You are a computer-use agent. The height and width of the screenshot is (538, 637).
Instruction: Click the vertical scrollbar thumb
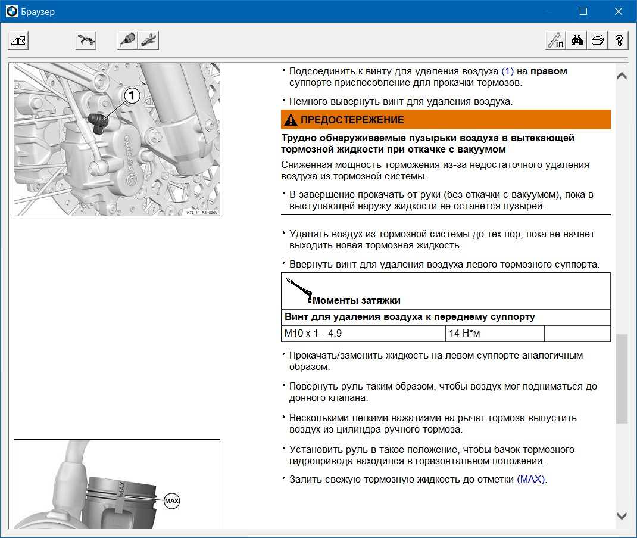(622, 378)
